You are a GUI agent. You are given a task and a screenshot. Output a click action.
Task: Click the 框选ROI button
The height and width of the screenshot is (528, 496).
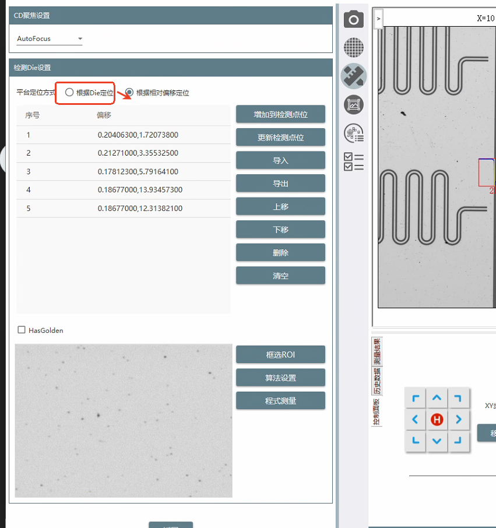(x=280, y=354)
